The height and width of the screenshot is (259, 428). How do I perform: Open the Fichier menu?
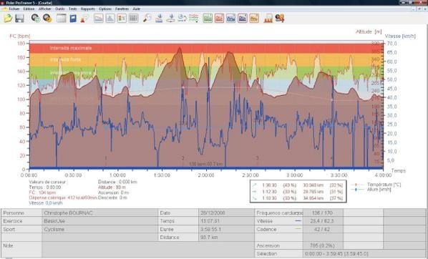[x=14, y=9]
